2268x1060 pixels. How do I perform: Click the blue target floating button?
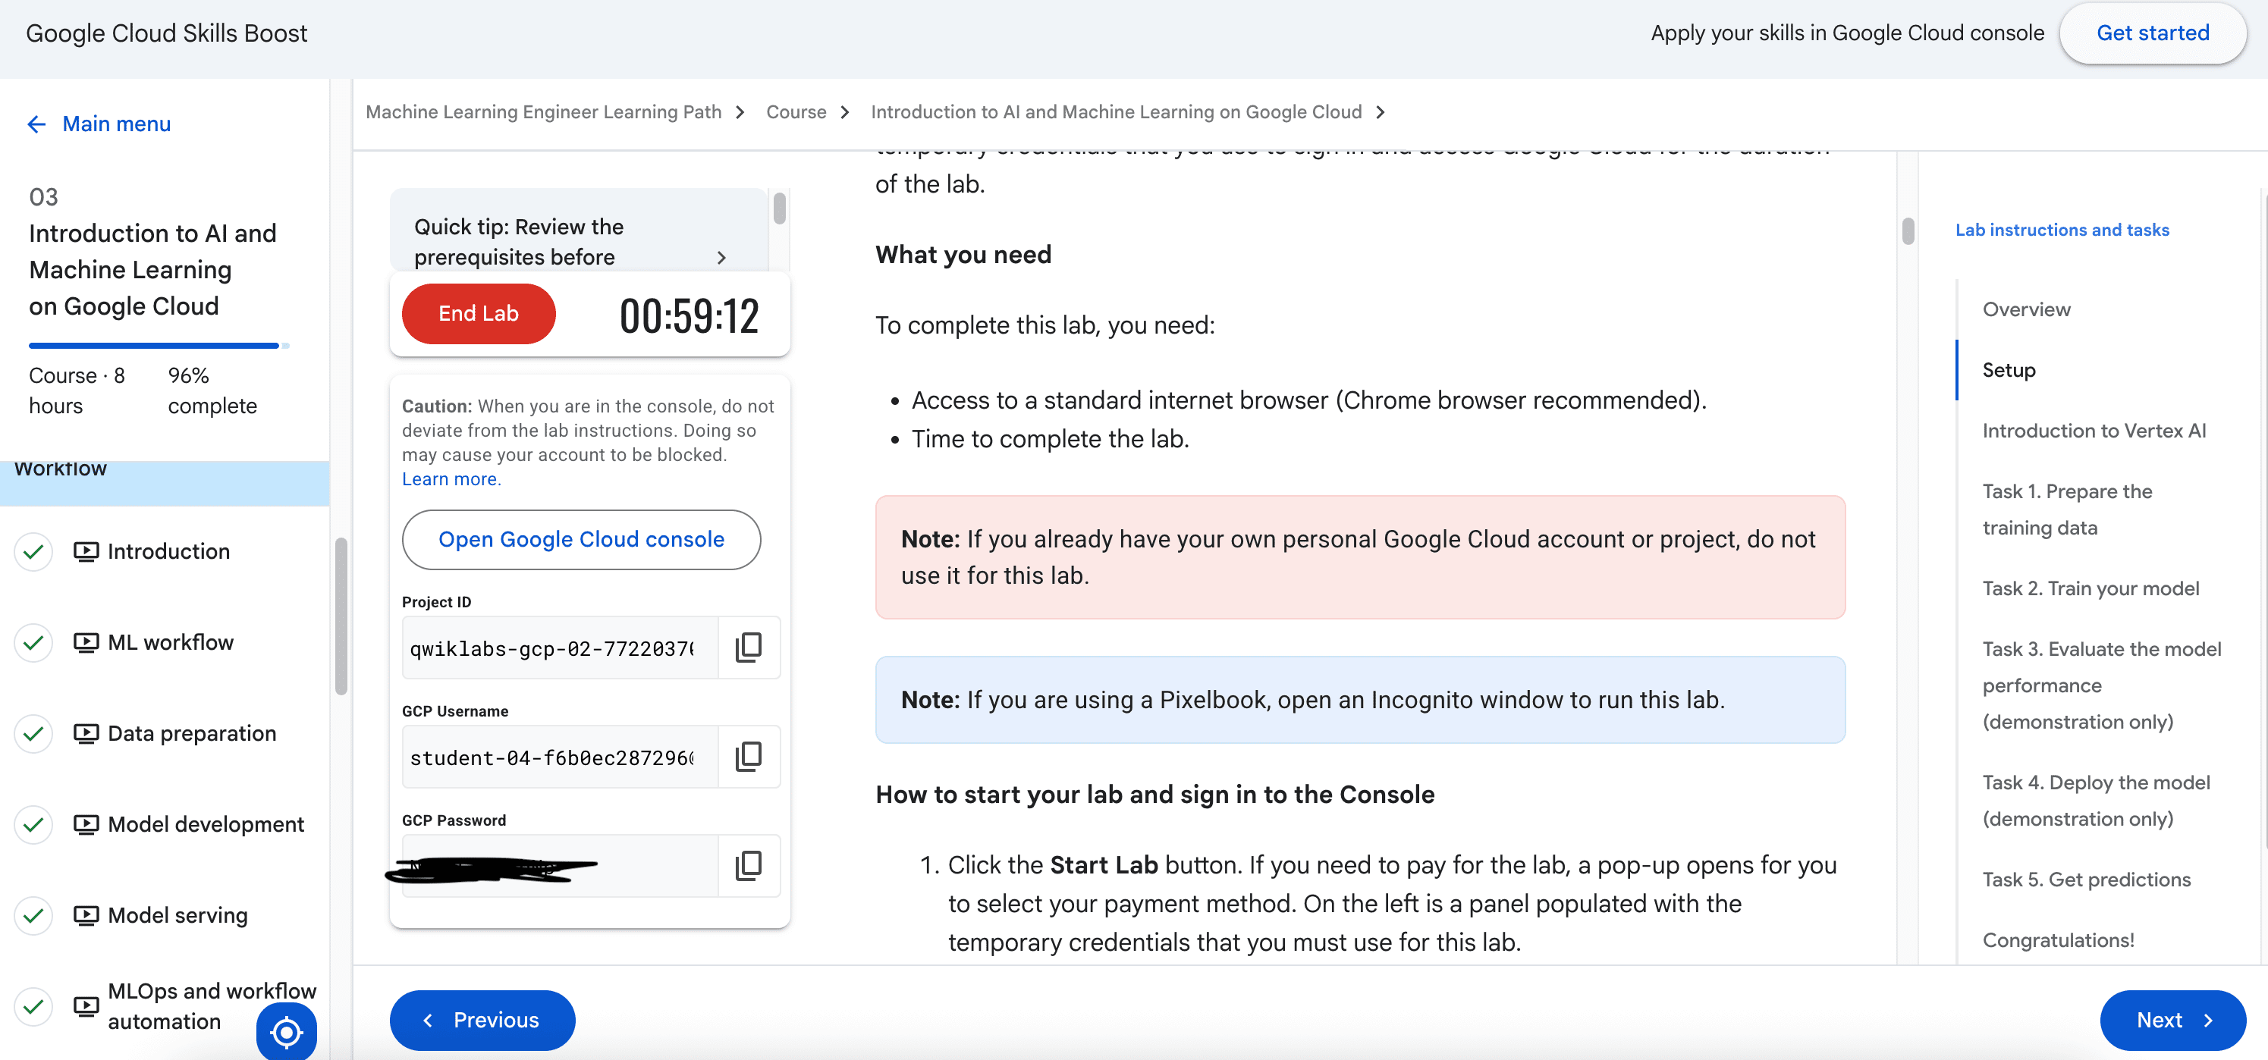tap(286, 1032)
